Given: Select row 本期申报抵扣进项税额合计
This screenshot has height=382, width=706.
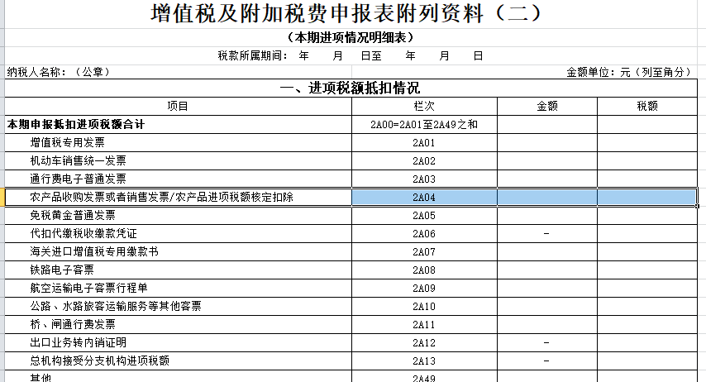Looking at the screenshot, I should tap(178, 124).
